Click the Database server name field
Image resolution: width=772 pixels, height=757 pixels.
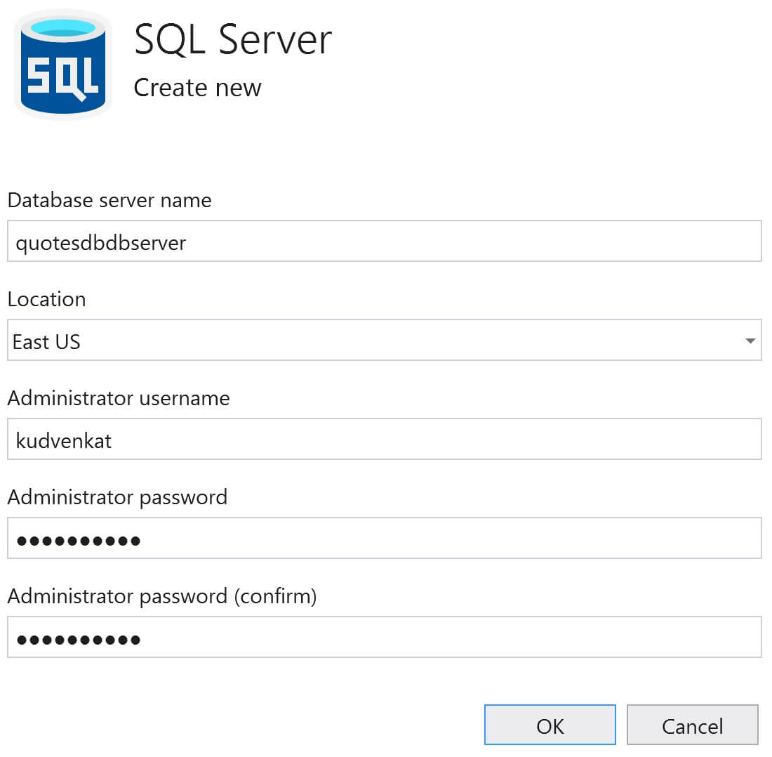(x=385, y=241)
